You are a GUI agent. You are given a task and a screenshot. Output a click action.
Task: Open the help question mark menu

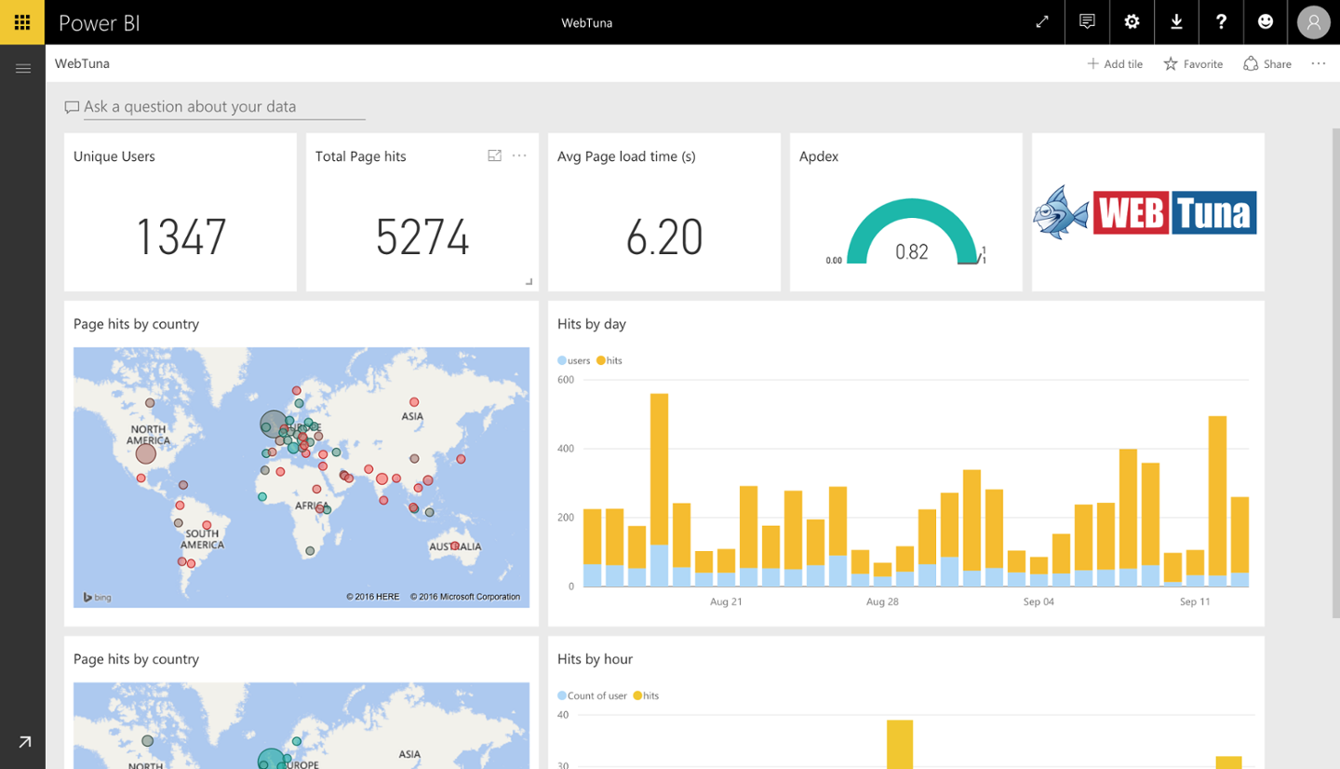pos(1221,22)
